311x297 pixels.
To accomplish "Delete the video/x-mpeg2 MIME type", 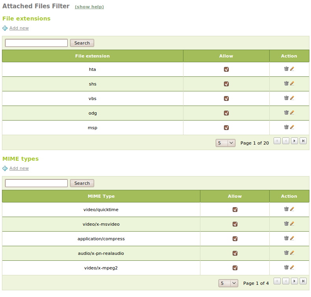I will pos(286,267).
